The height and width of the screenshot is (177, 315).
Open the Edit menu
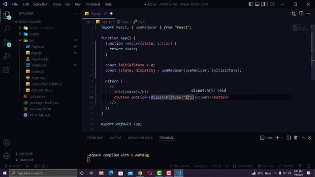point(26,4)
